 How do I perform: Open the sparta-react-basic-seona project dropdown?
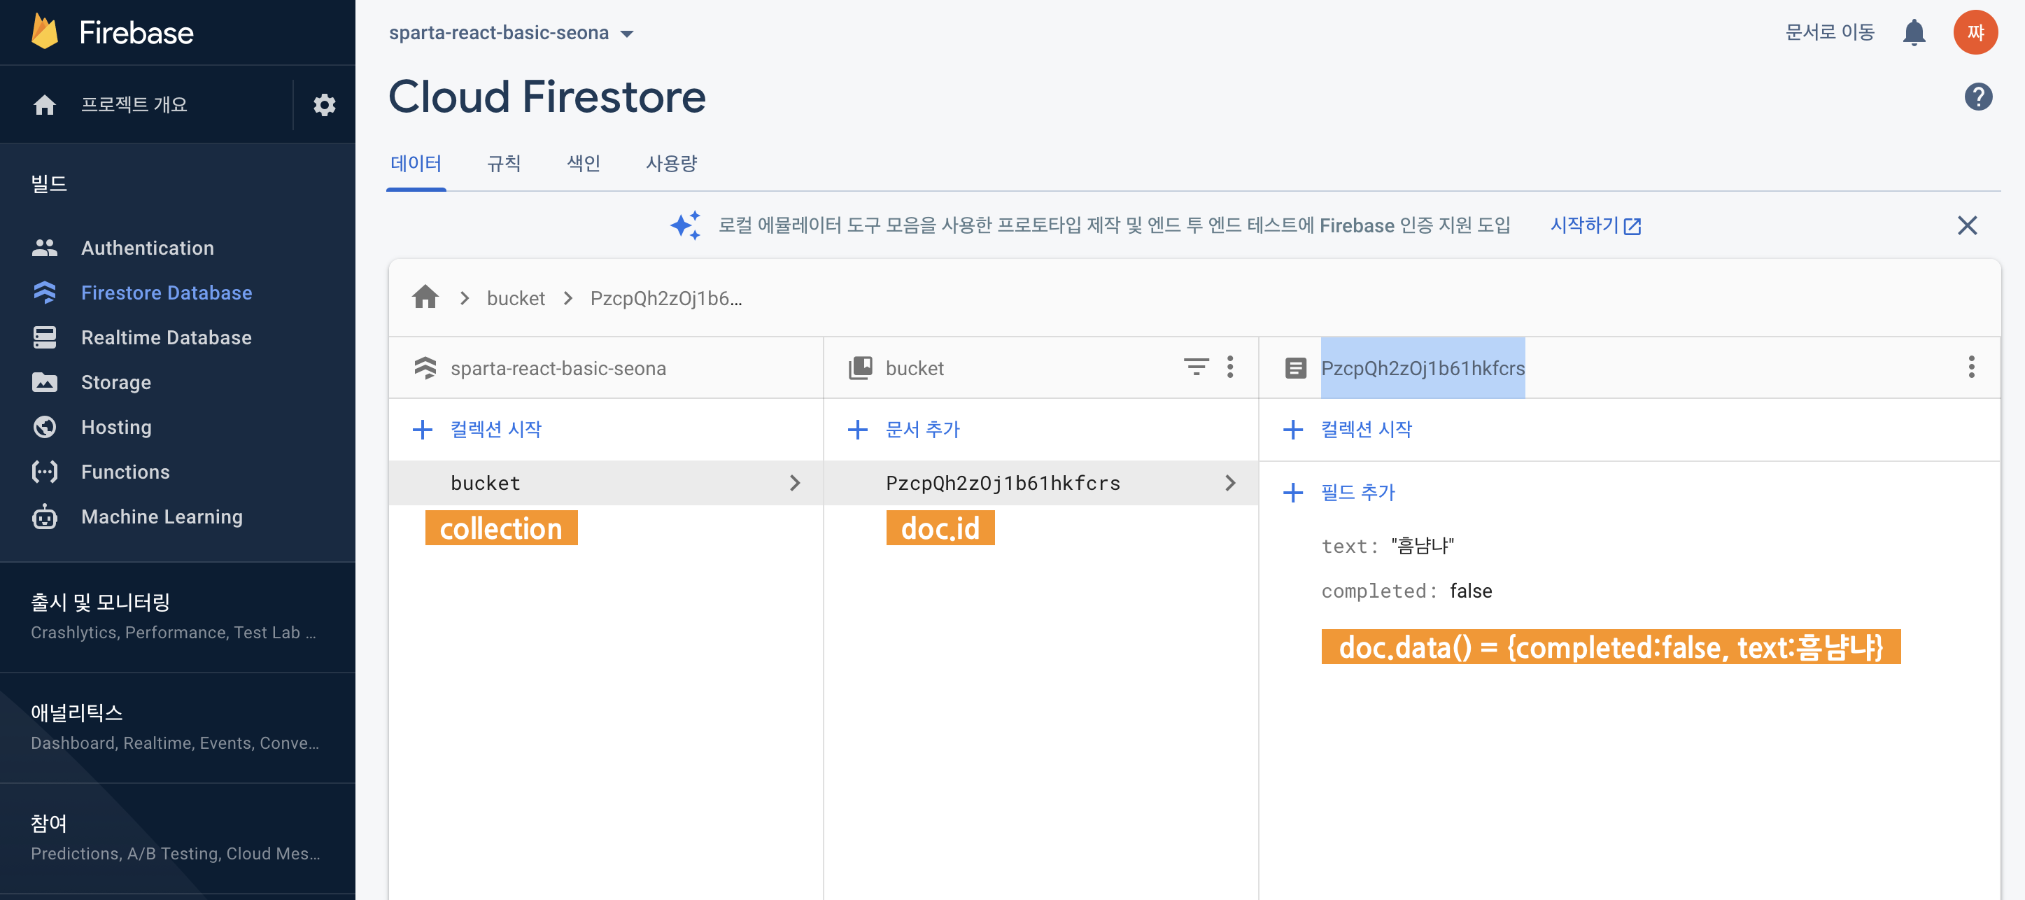click(512, 33)
